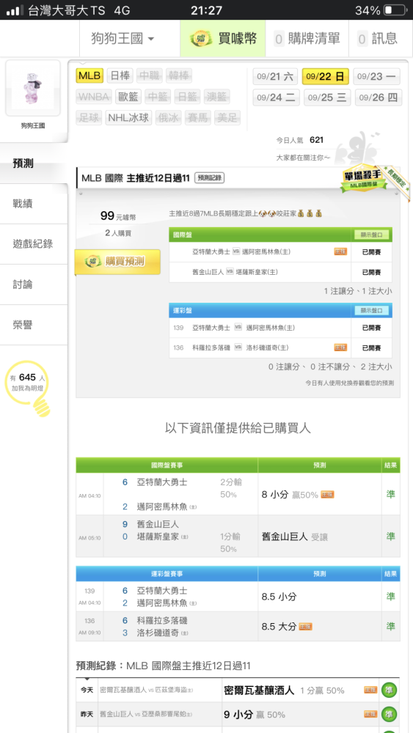Click the 狗狗王國 avatar thumbnail
Image resolution: width=413 pixels, height=733 pixels.
click(x=33, y=88)
